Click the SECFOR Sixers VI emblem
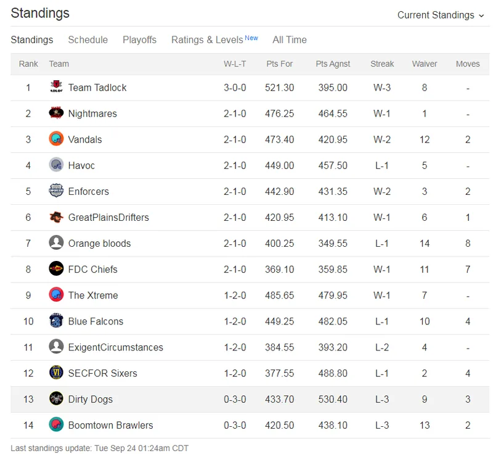The height and width of the screenshot is (454, 493). (x=56, y=373)
